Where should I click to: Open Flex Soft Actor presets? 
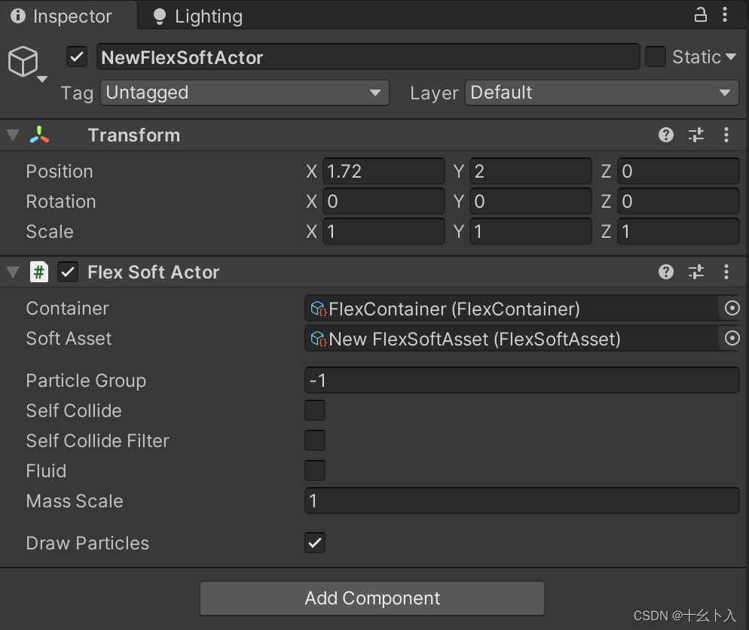pyautogui.click(x=695, y=272)
